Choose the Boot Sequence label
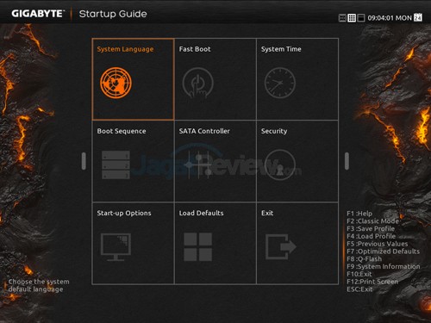This screenshot has width=431, height=323. coord(122,131)
